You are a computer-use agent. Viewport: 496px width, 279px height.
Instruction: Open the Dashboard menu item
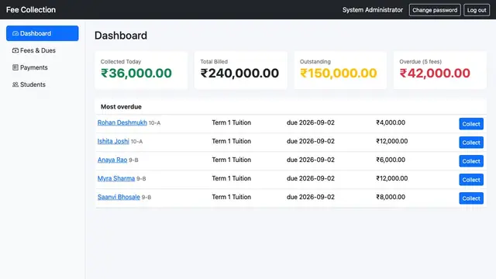click(43, 33)
